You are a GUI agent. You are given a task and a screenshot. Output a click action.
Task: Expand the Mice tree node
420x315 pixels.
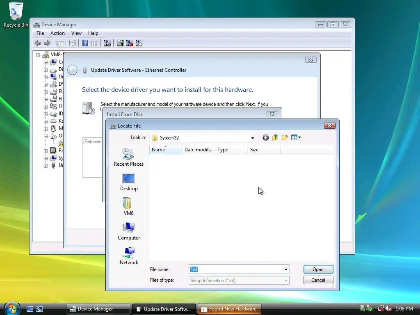[46, 129]
